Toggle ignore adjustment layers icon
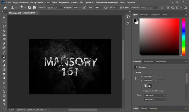 coord(162,8)
